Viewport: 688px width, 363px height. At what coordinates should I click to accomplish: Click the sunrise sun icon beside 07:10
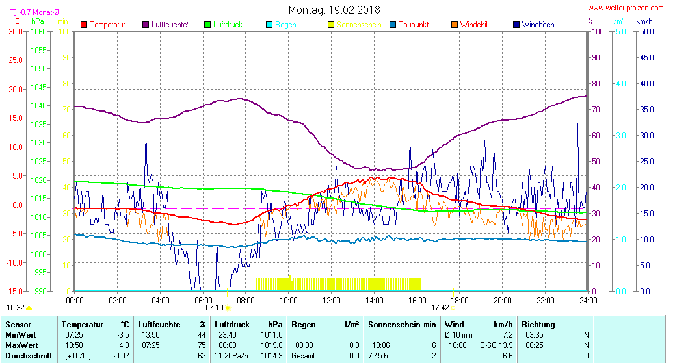(x=228, y=308)
